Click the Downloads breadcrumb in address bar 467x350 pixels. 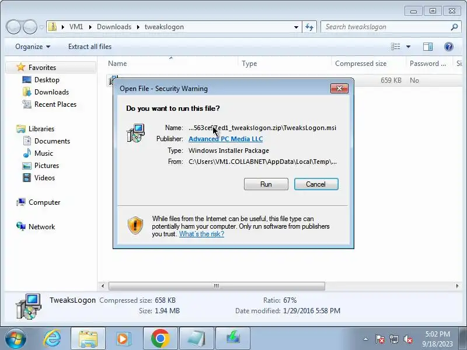tap(114, 27)
